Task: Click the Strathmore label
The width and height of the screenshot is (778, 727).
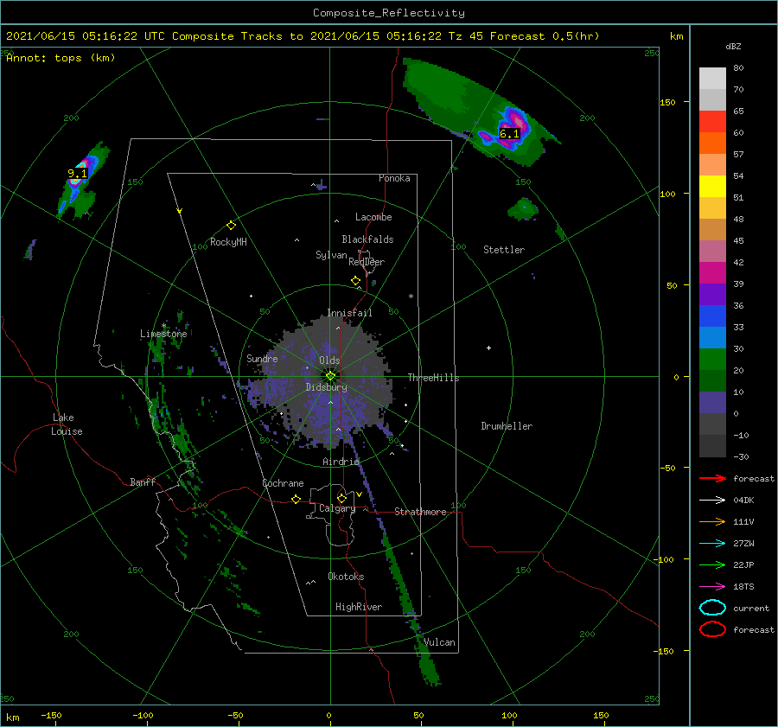Action: [420, 512]
